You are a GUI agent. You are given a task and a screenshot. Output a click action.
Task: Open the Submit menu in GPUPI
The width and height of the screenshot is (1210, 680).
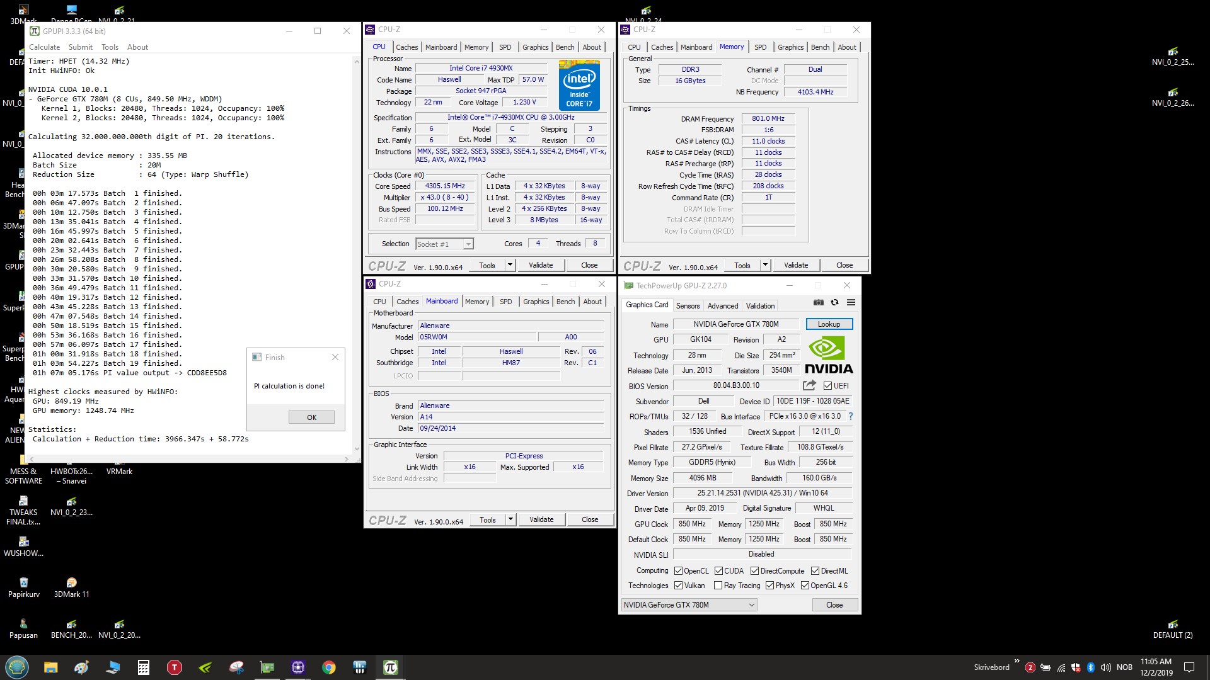tap(80, 47)
